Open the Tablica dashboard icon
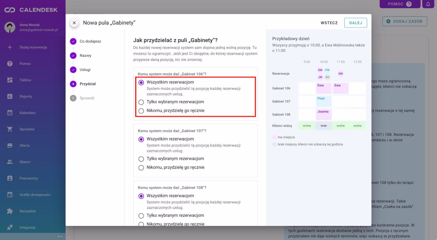The image size is (437, 240). click(10, 80)
